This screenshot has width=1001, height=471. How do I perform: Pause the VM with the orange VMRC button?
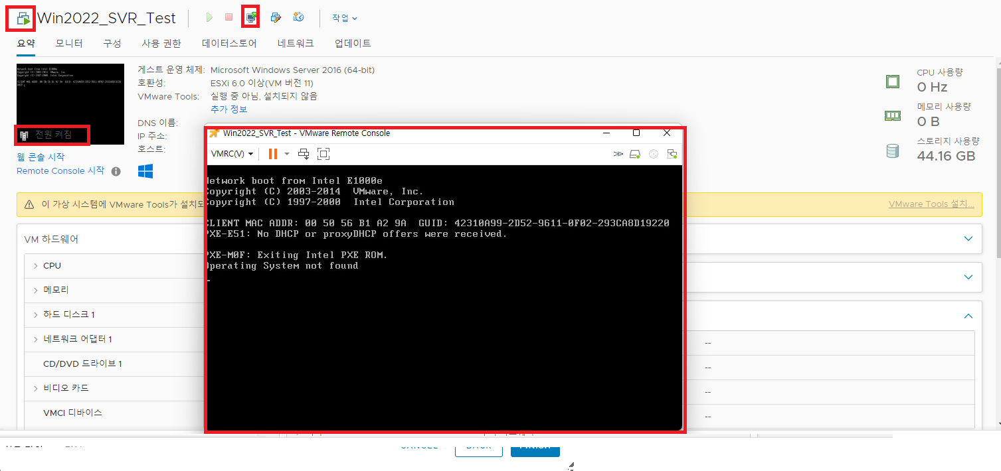pyautogui.click(x=273, y=154)
